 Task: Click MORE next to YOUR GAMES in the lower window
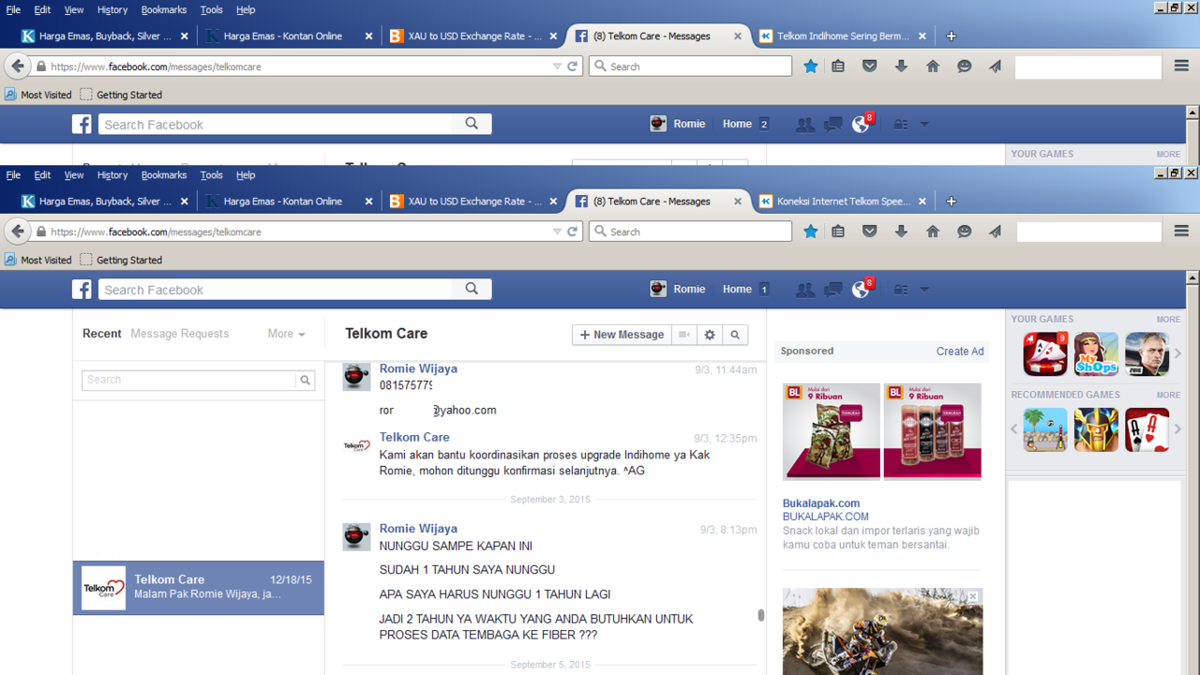1168,320
